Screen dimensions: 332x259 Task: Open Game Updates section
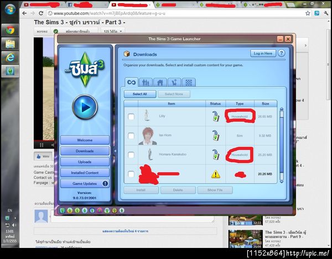coord(85,183)
